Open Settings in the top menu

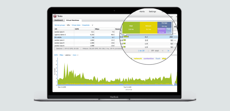152,12
